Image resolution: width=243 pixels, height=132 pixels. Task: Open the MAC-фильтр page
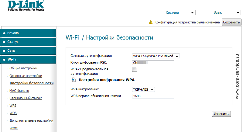[19, 91]
